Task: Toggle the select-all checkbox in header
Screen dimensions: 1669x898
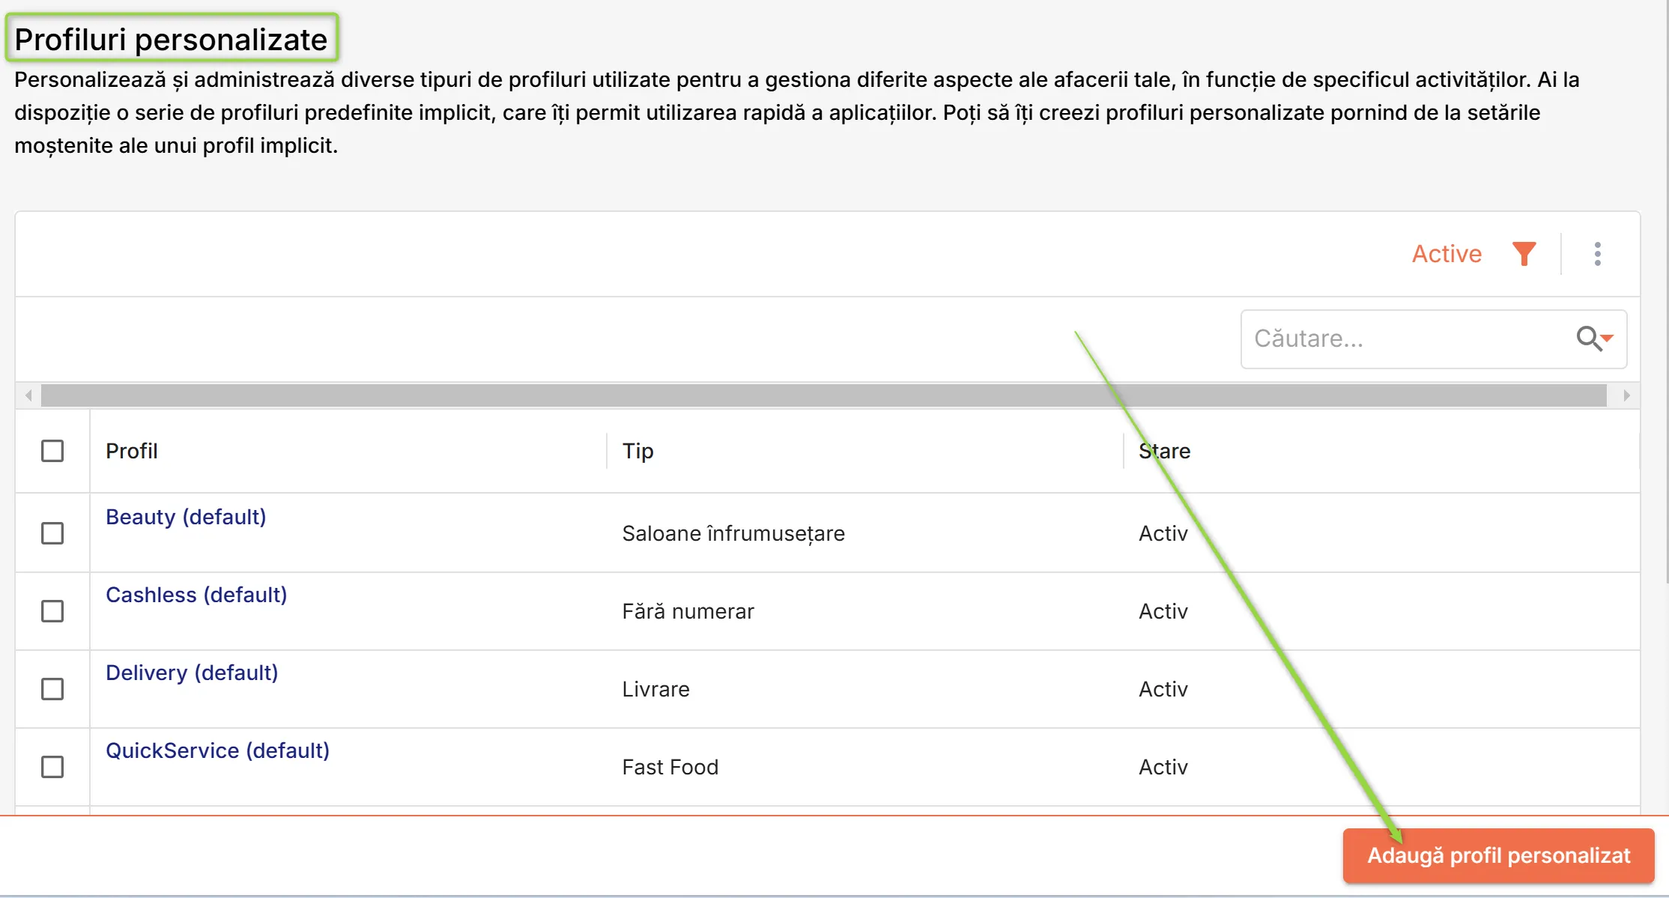Action: [52, 451]
